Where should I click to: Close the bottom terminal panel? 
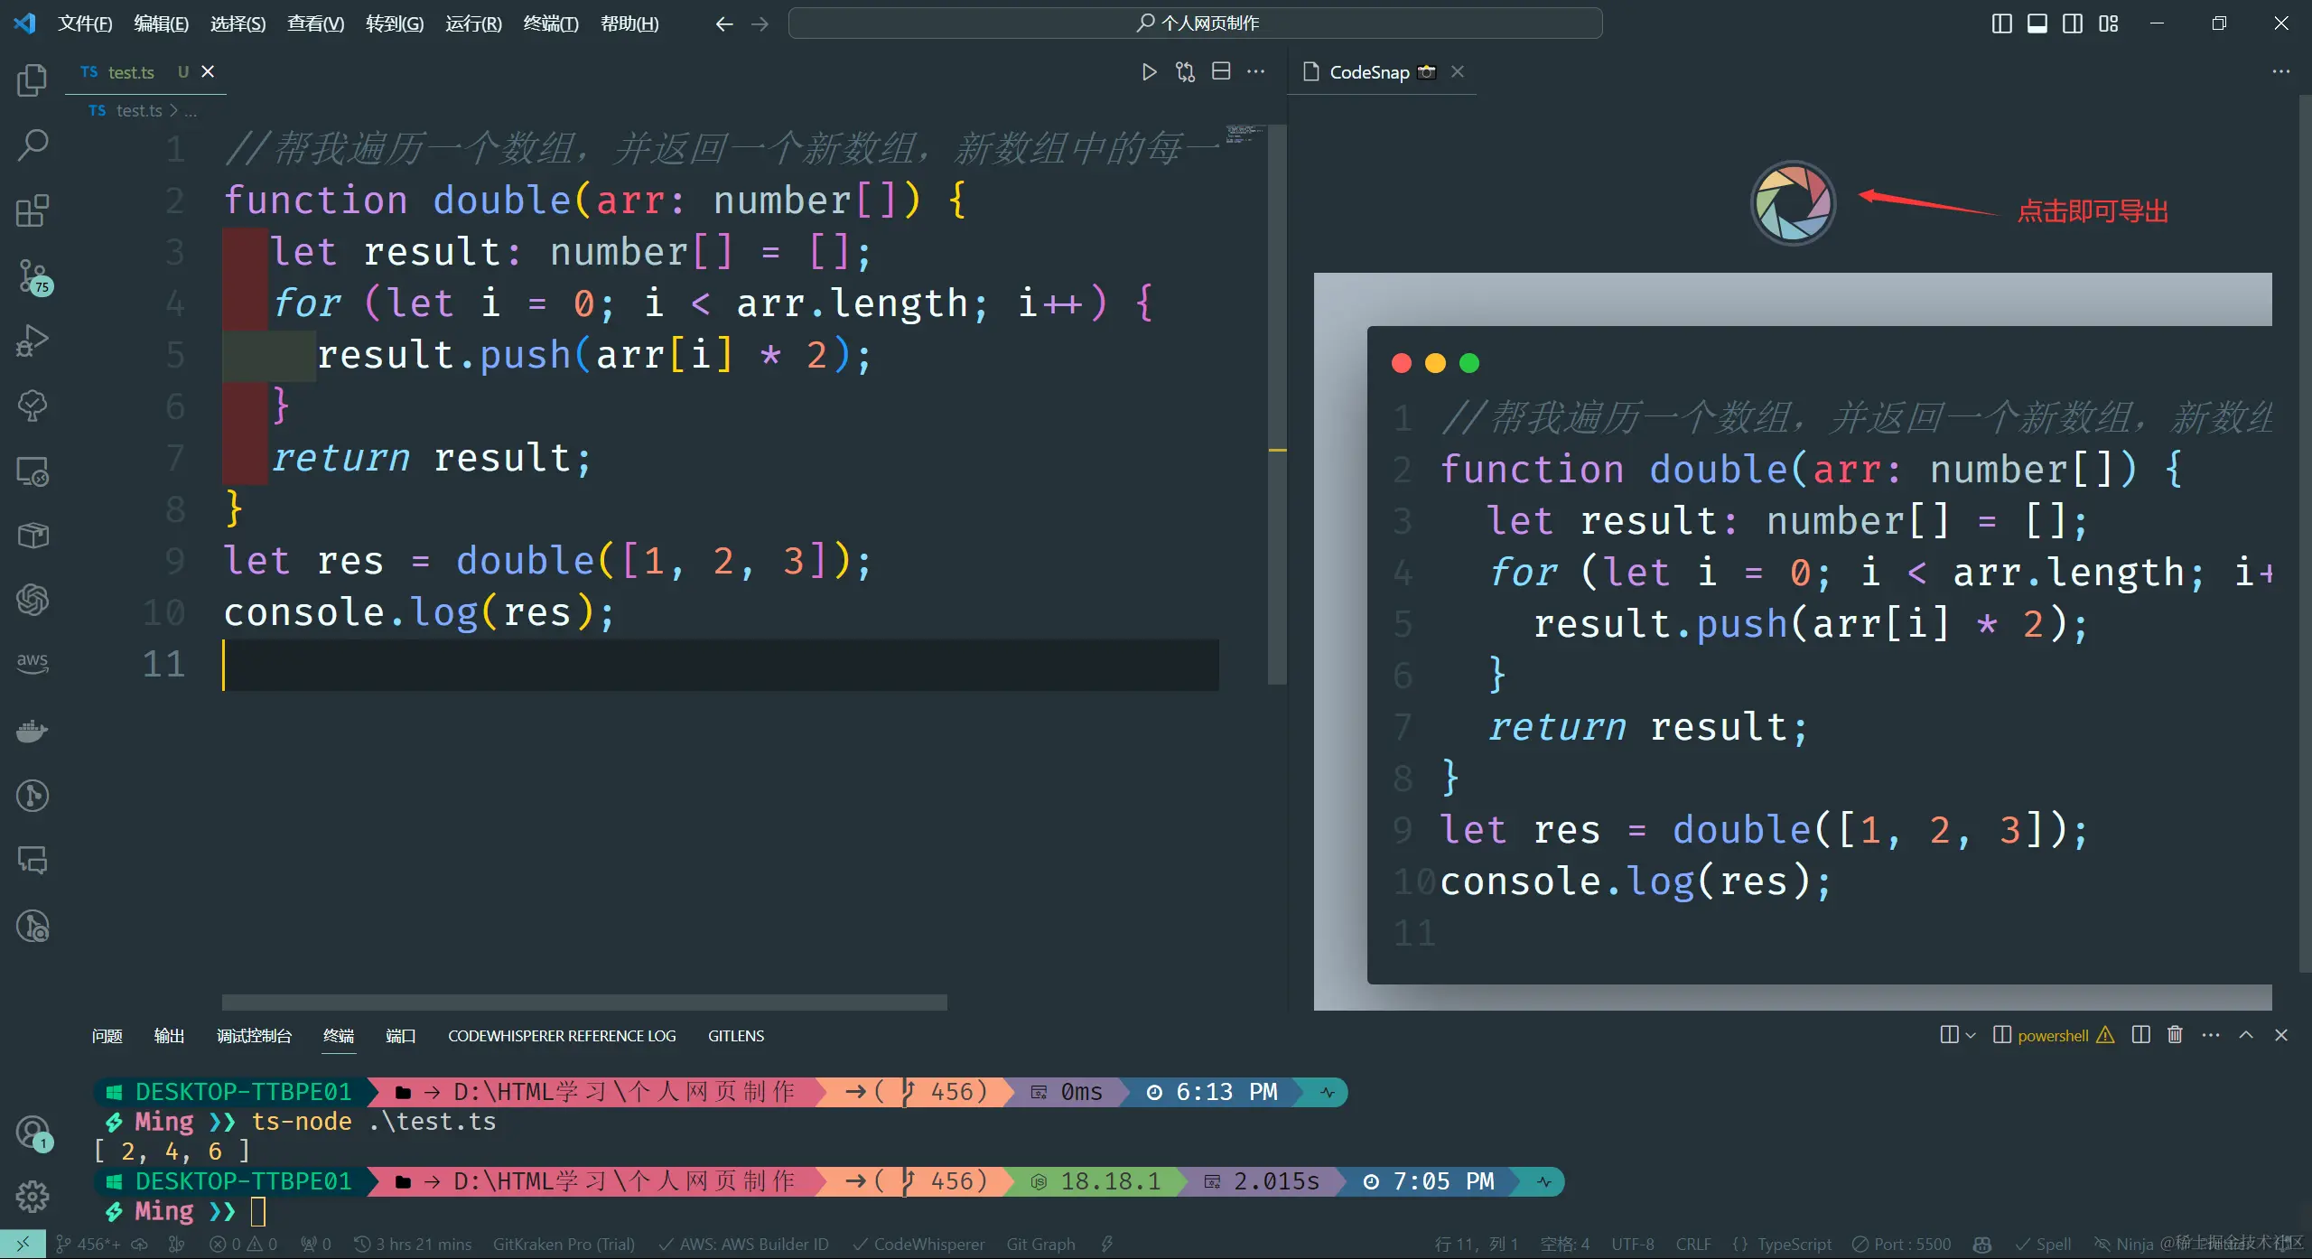pos(2281,1035)
